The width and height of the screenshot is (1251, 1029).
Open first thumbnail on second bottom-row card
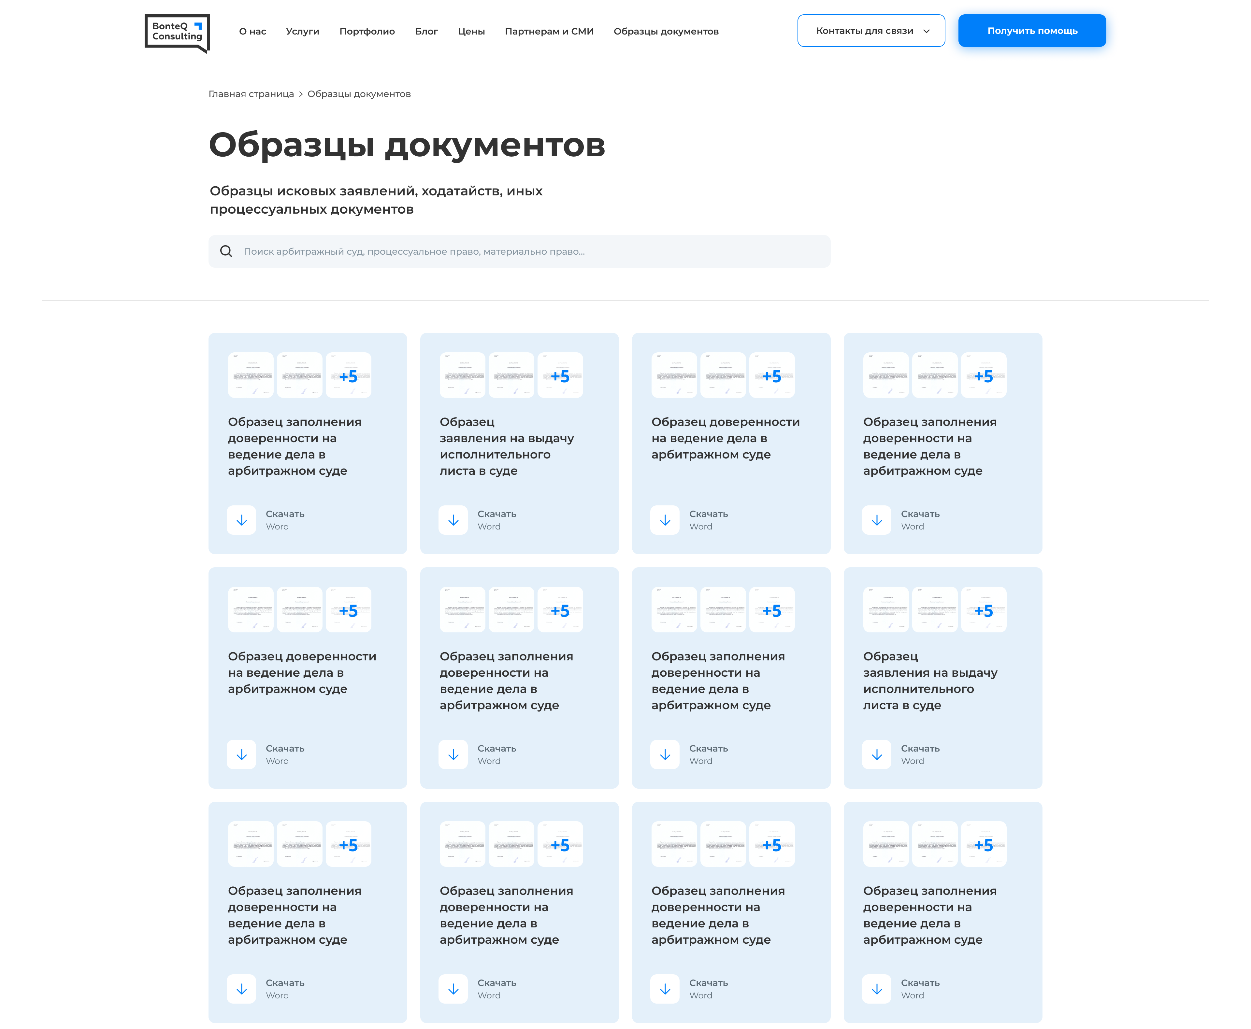click(463, 844)
